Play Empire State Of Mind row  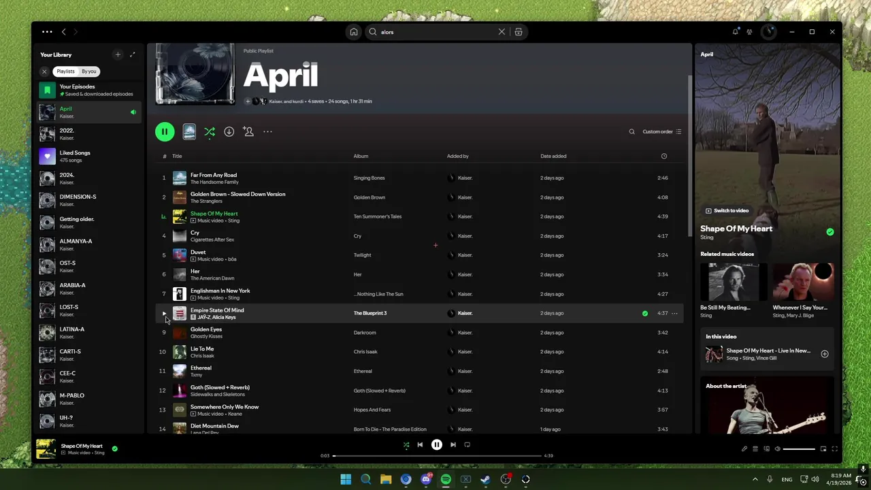coord(164,314)
